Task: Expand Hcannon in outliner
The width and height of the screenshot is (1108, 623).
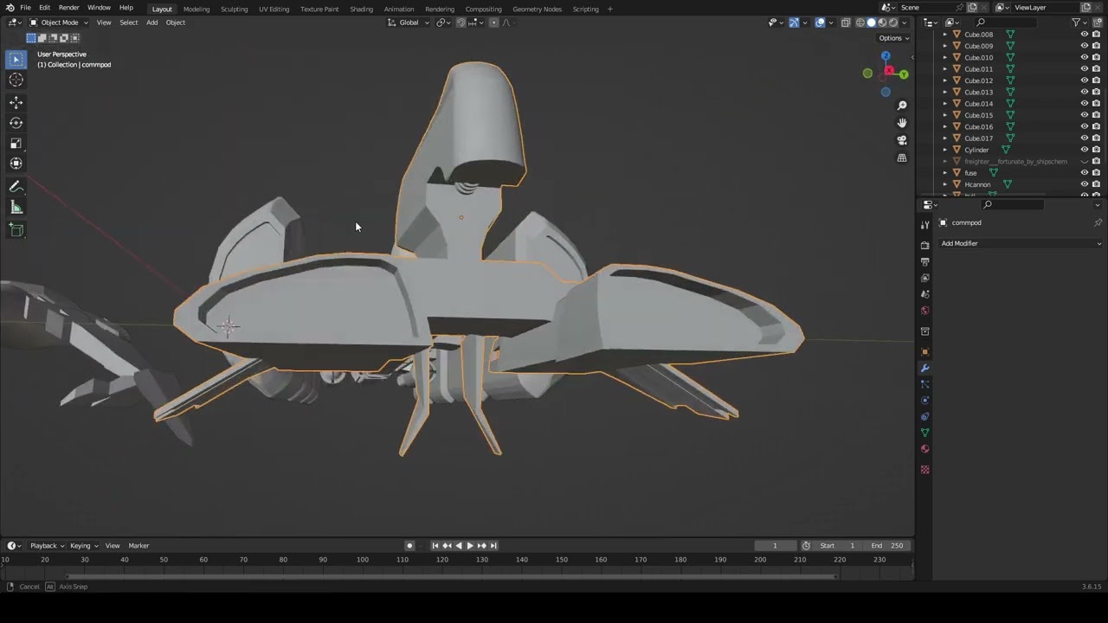Action: (944, 184)
